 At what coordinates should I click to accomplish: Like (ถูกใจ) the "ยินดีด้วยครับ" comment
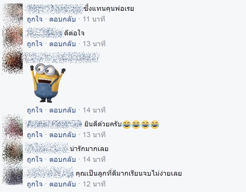(x=35, y=135)
